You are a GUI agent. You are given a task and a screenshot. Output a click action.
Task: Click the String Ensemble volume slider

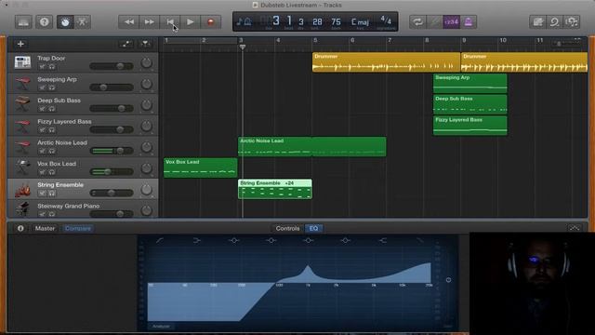pyautogui.click(x=112, y=193)
